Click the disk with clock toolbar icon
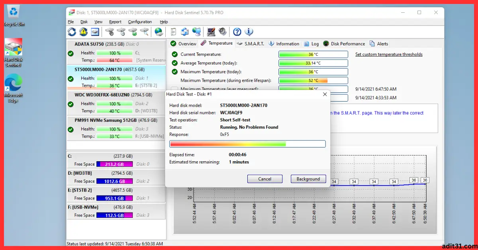Image resolution: width=478 pixels, height=250 pixels. coord(121,32)
